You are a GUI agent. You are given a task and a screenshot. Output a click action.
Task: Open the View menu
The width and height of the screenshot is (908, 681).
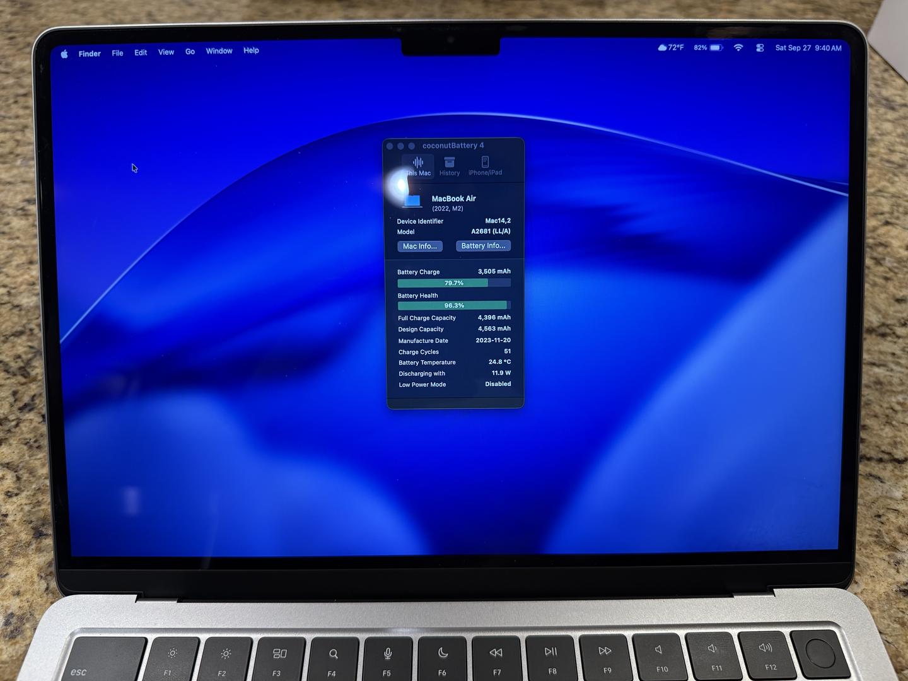(x=166, y=52)
